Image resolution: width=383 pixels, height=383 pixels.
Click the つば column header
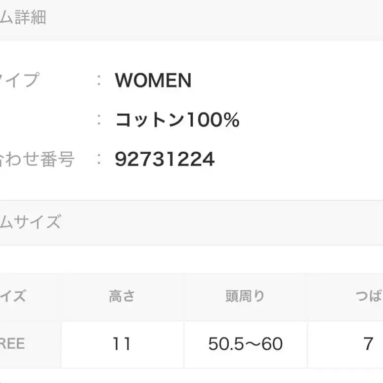(368, 297)
